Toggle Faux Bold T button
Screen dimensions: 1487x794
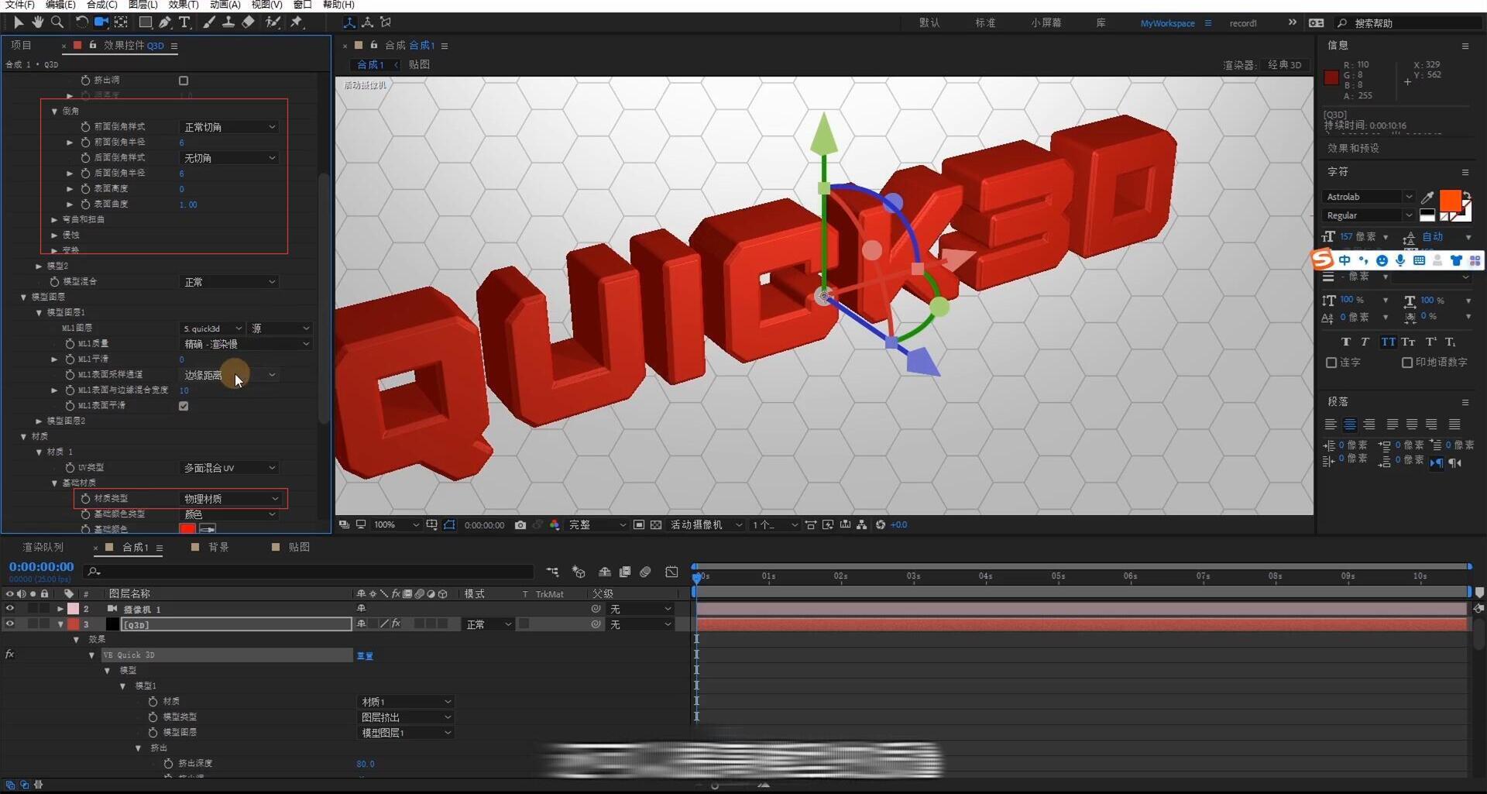1346,342
